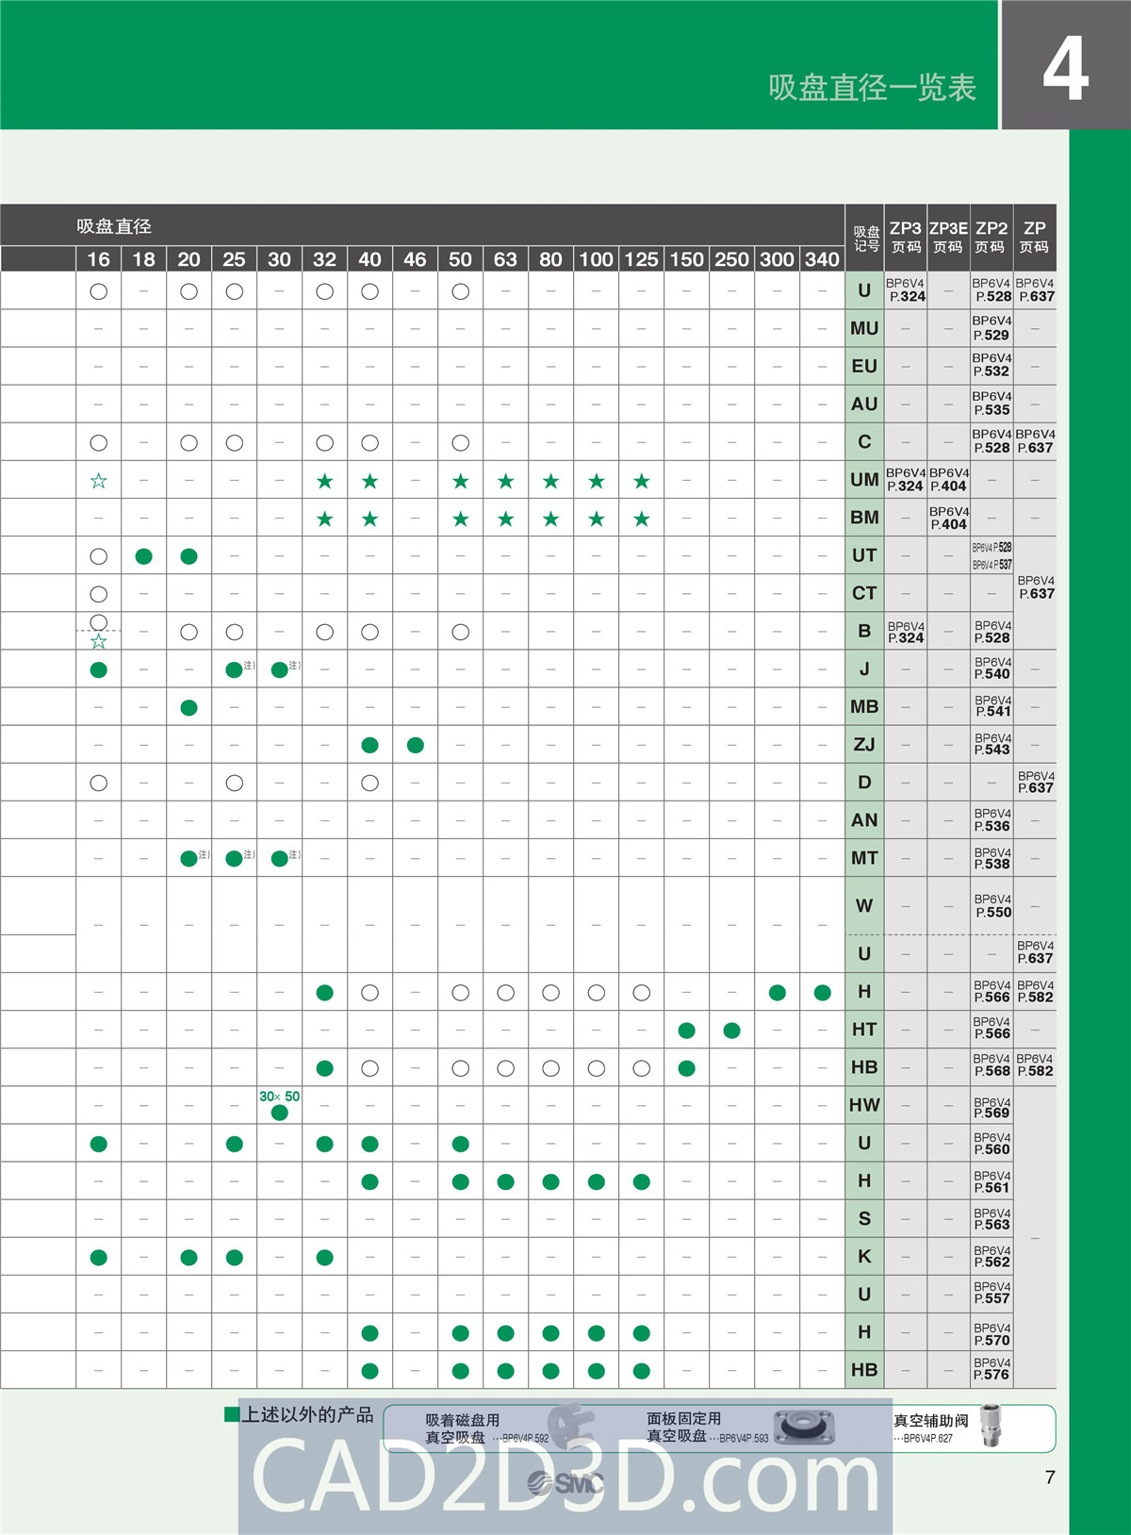Click the green dot in the HT row under 250
This screenshot has width=1131, height=1535.
[x=731, y=1030]
